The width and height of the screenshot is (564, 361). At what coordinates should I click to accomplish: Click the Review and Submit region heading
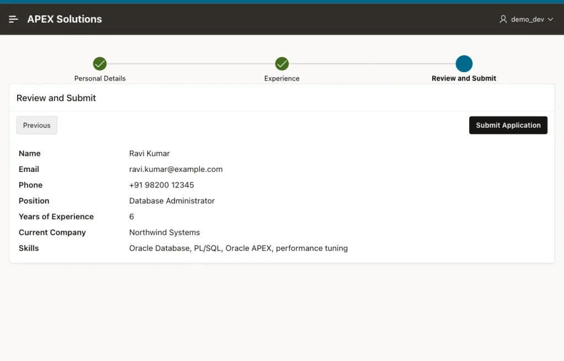click(56, 98)
